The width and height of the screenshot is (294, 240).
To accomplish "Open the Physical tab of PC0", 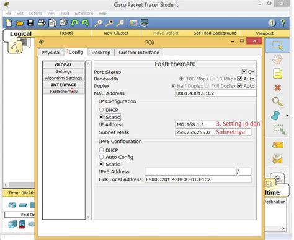I will pos(51,53).
